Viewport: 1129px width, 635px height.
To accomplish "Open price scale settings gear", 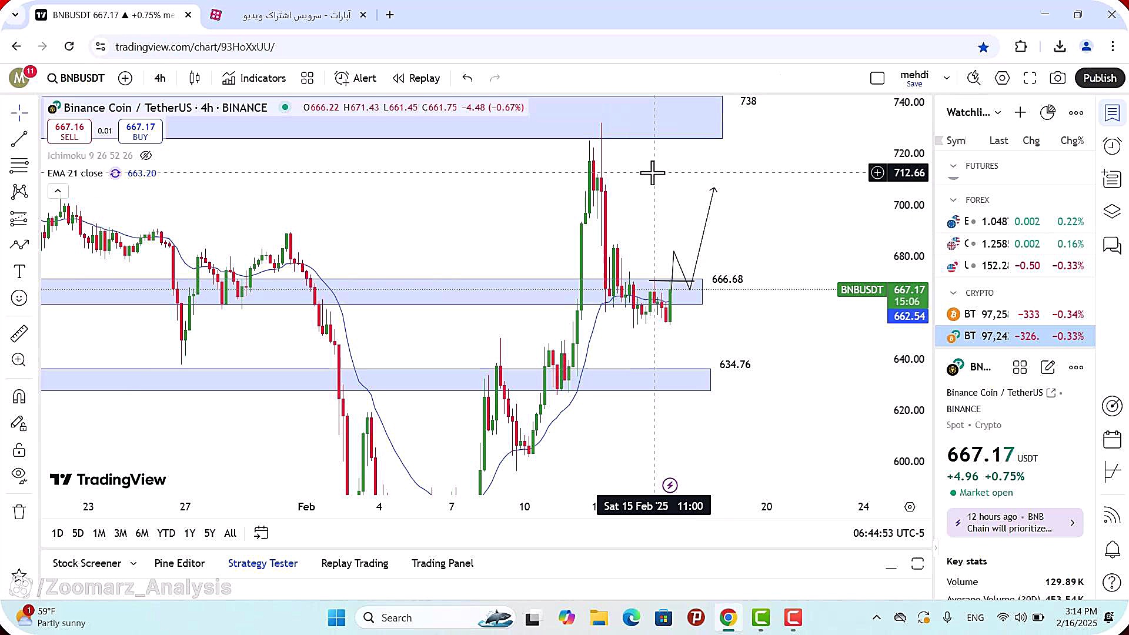I will [x=910, y=507].
